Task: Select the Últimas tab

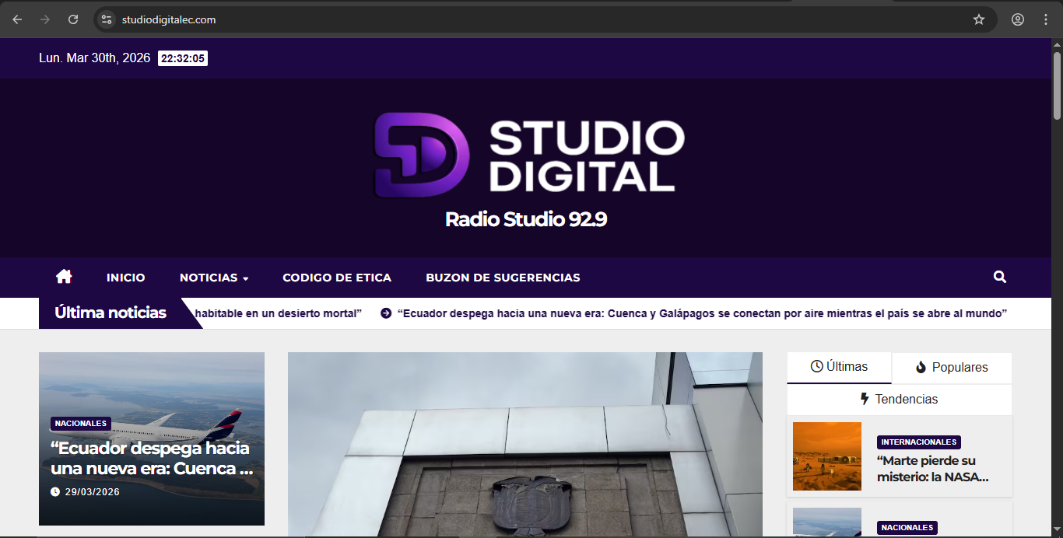Action: (x=839, y=367)
